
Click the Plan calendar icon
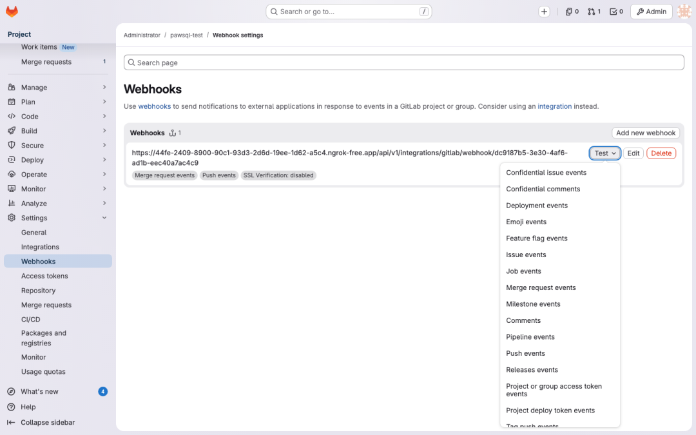click(12, 102)
